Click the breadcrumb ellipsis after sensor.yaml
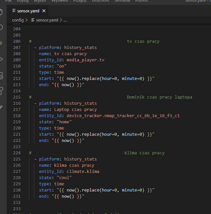Viewport: 211px width, 214px height. pos(65,20)
